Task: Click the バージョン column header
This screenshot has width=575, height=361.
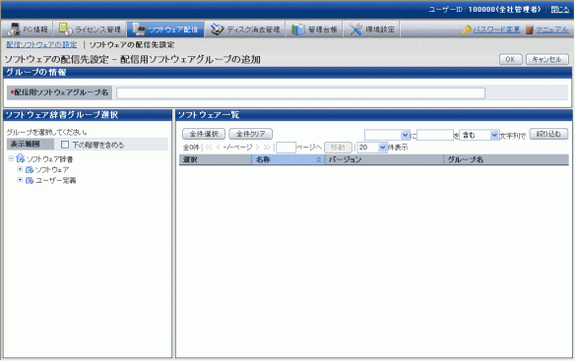Action: pos(384,159)
